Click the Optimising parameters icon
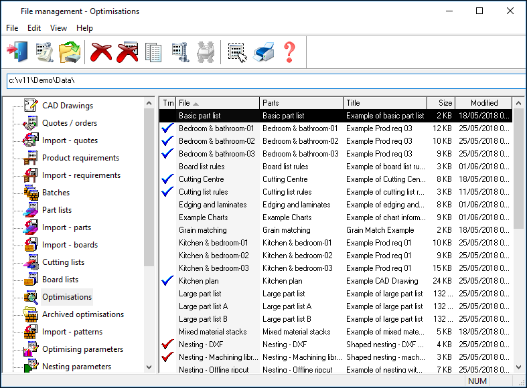Image resolution: width=527 pixels, height=388 pixels. 31,349
